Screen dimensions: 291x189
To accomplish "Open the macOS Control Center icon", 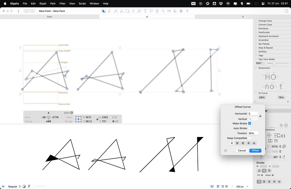I will point(263,3).
